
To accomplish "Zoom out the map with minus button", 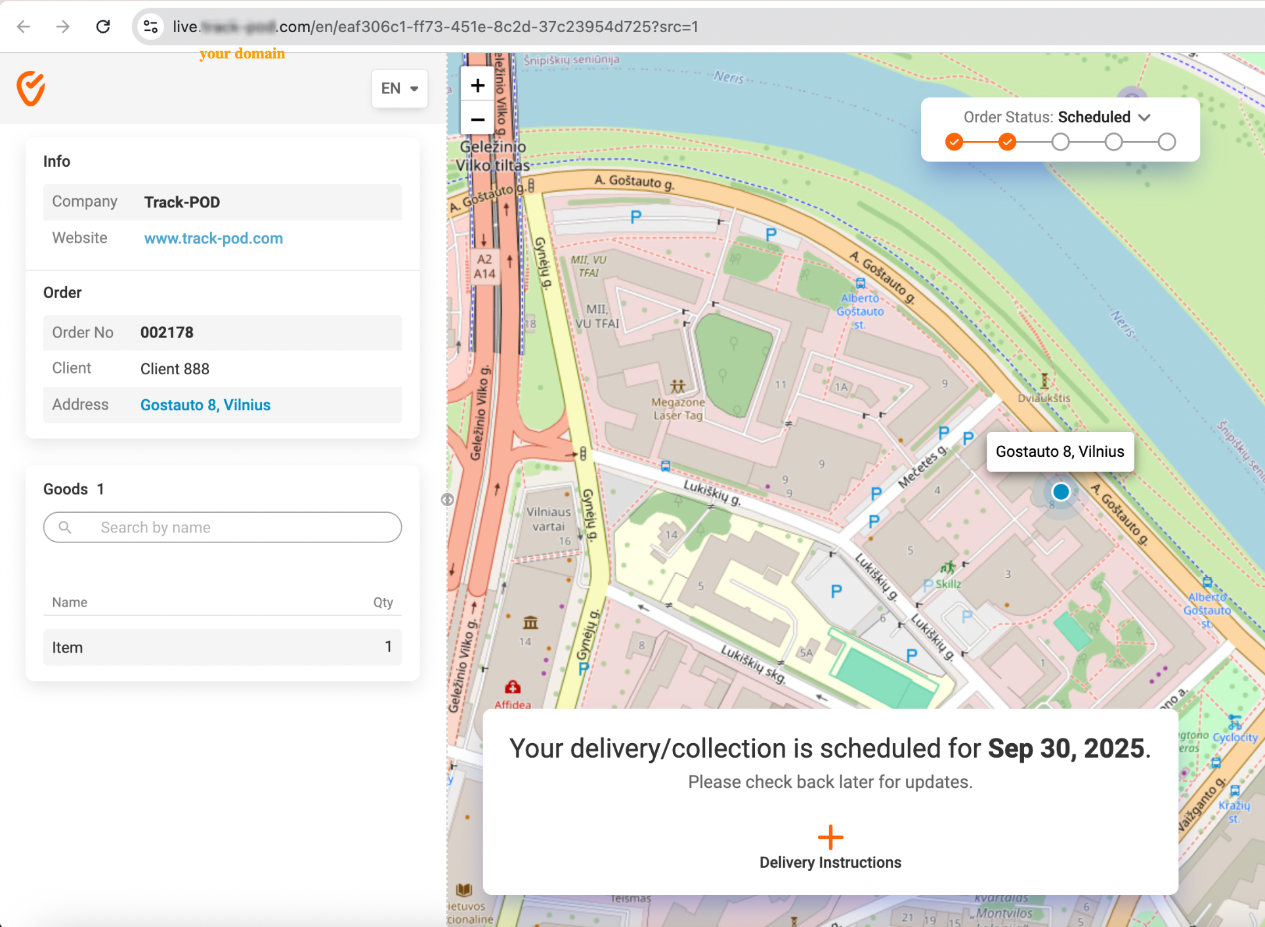I will (x=477, y=119).
